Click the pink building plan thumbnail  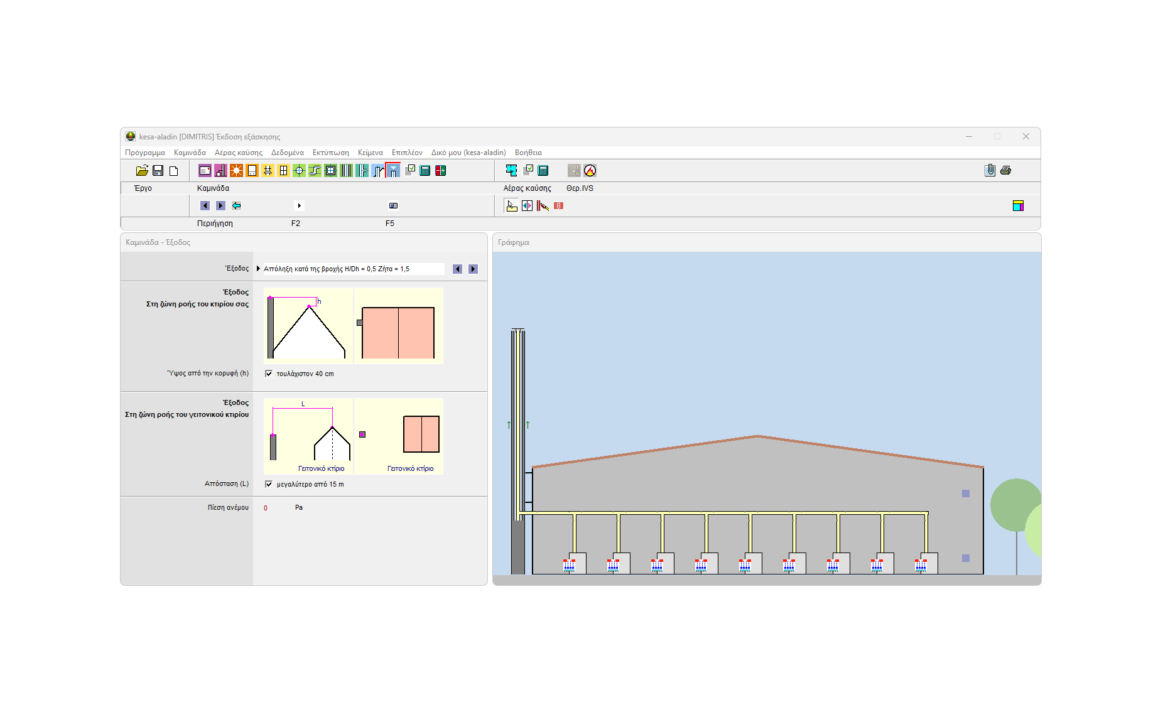click(x=399, y=326)
